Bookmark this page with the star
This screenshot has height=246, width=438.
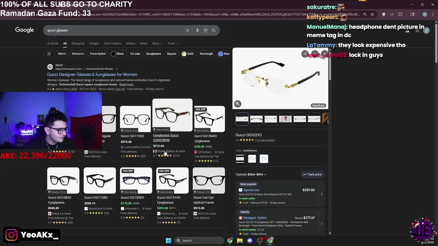click(372, 14)
